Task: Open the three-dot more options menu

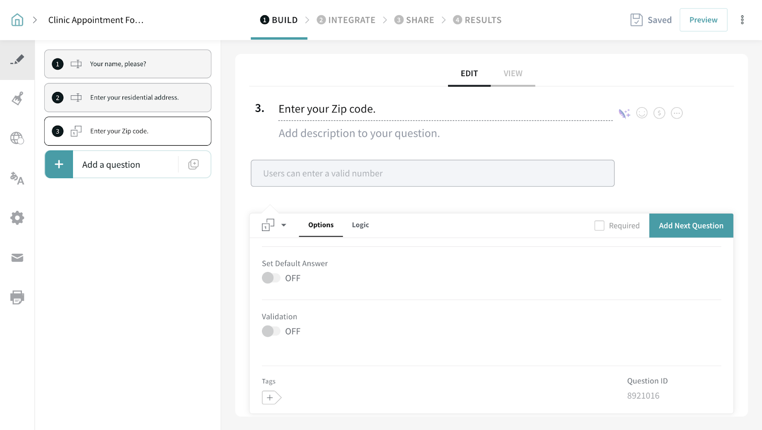Action: click(x=742, y=20)
